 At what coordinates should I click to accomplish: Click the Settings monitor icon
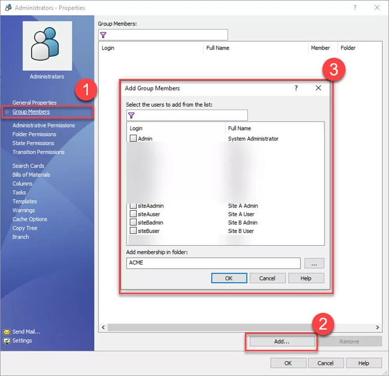(7, 341)
